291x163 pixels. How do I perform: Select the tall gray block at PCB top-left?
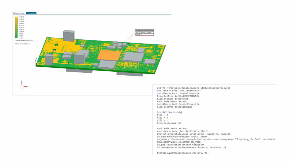click(x=69, y=35)
